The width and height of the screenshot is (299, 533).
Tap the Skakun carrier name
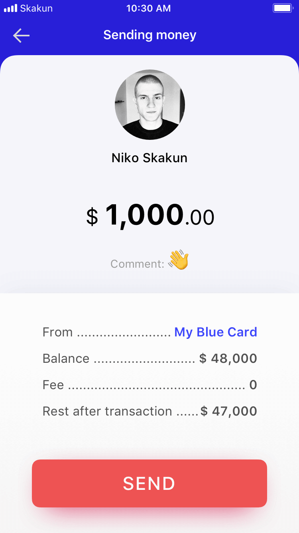(36, 8)
